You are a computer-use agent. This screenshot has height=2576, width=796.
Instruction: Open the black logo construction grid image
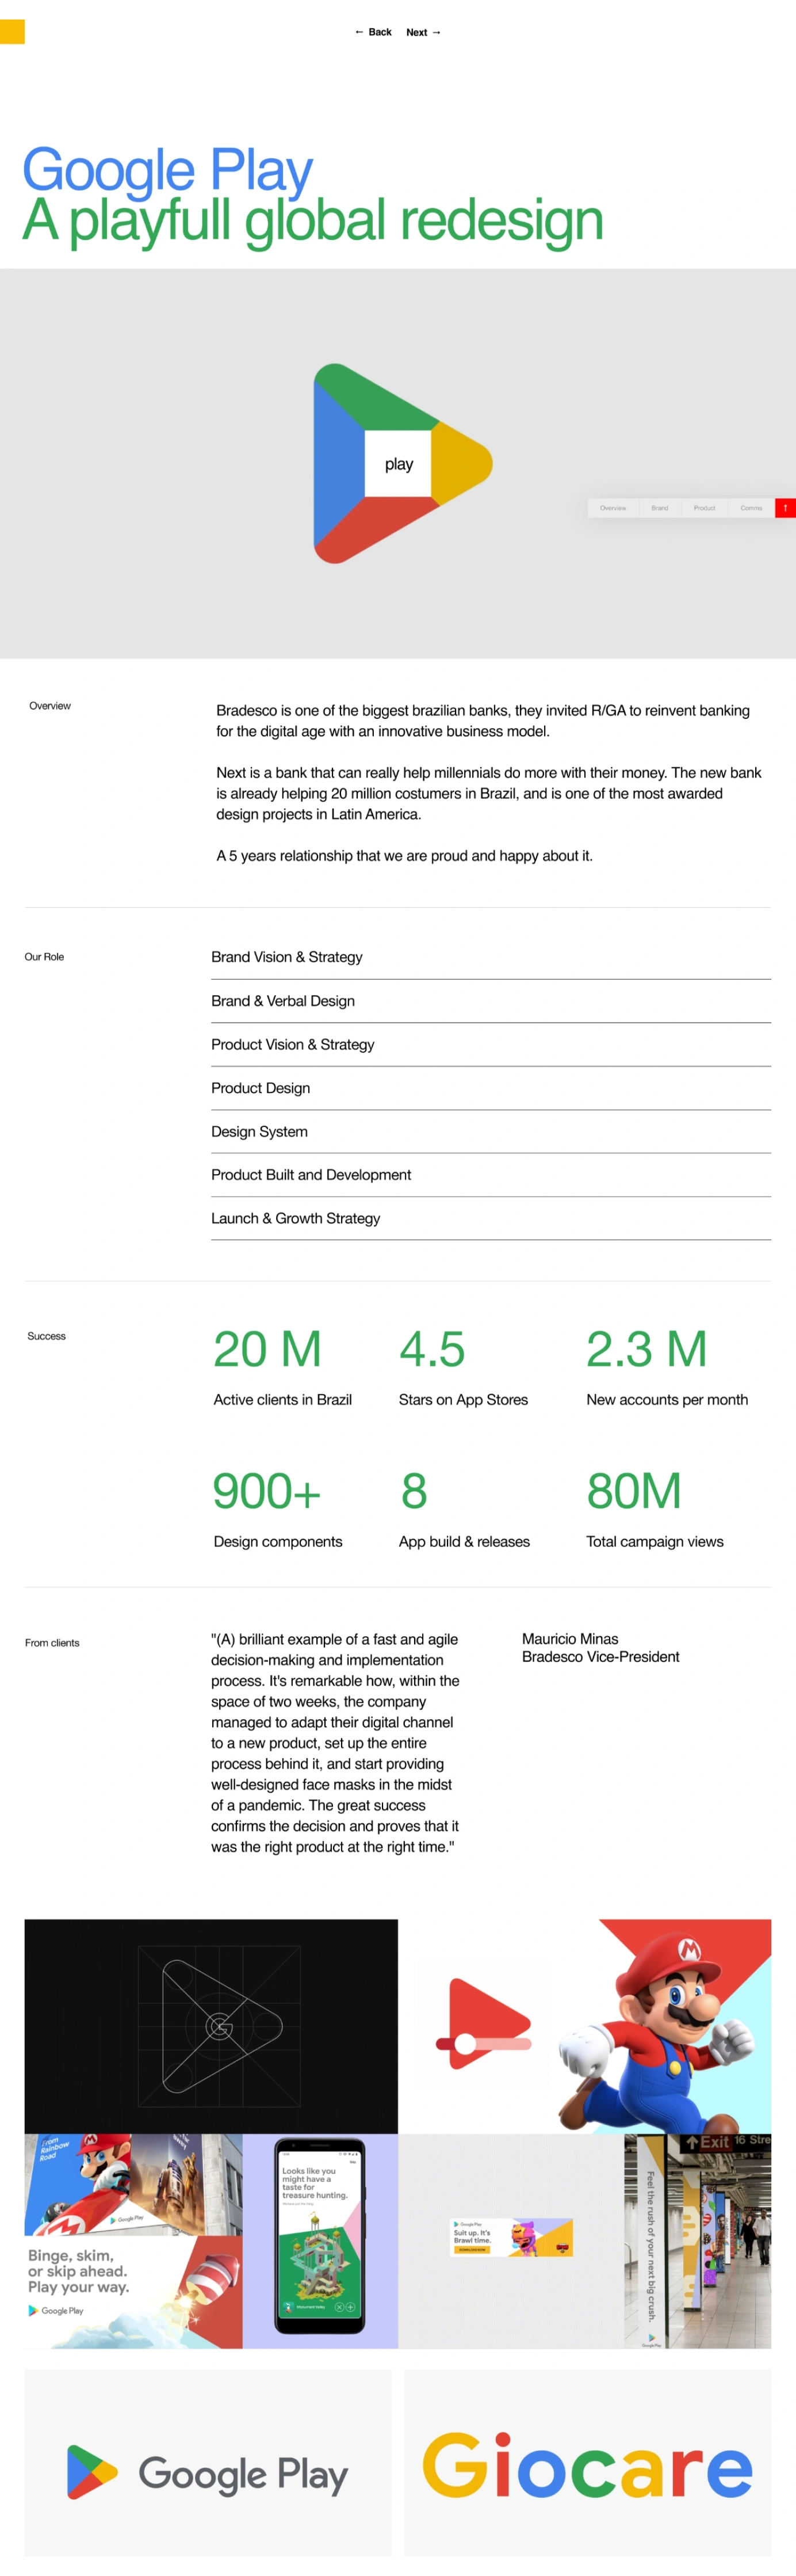tap(211, 2026)
